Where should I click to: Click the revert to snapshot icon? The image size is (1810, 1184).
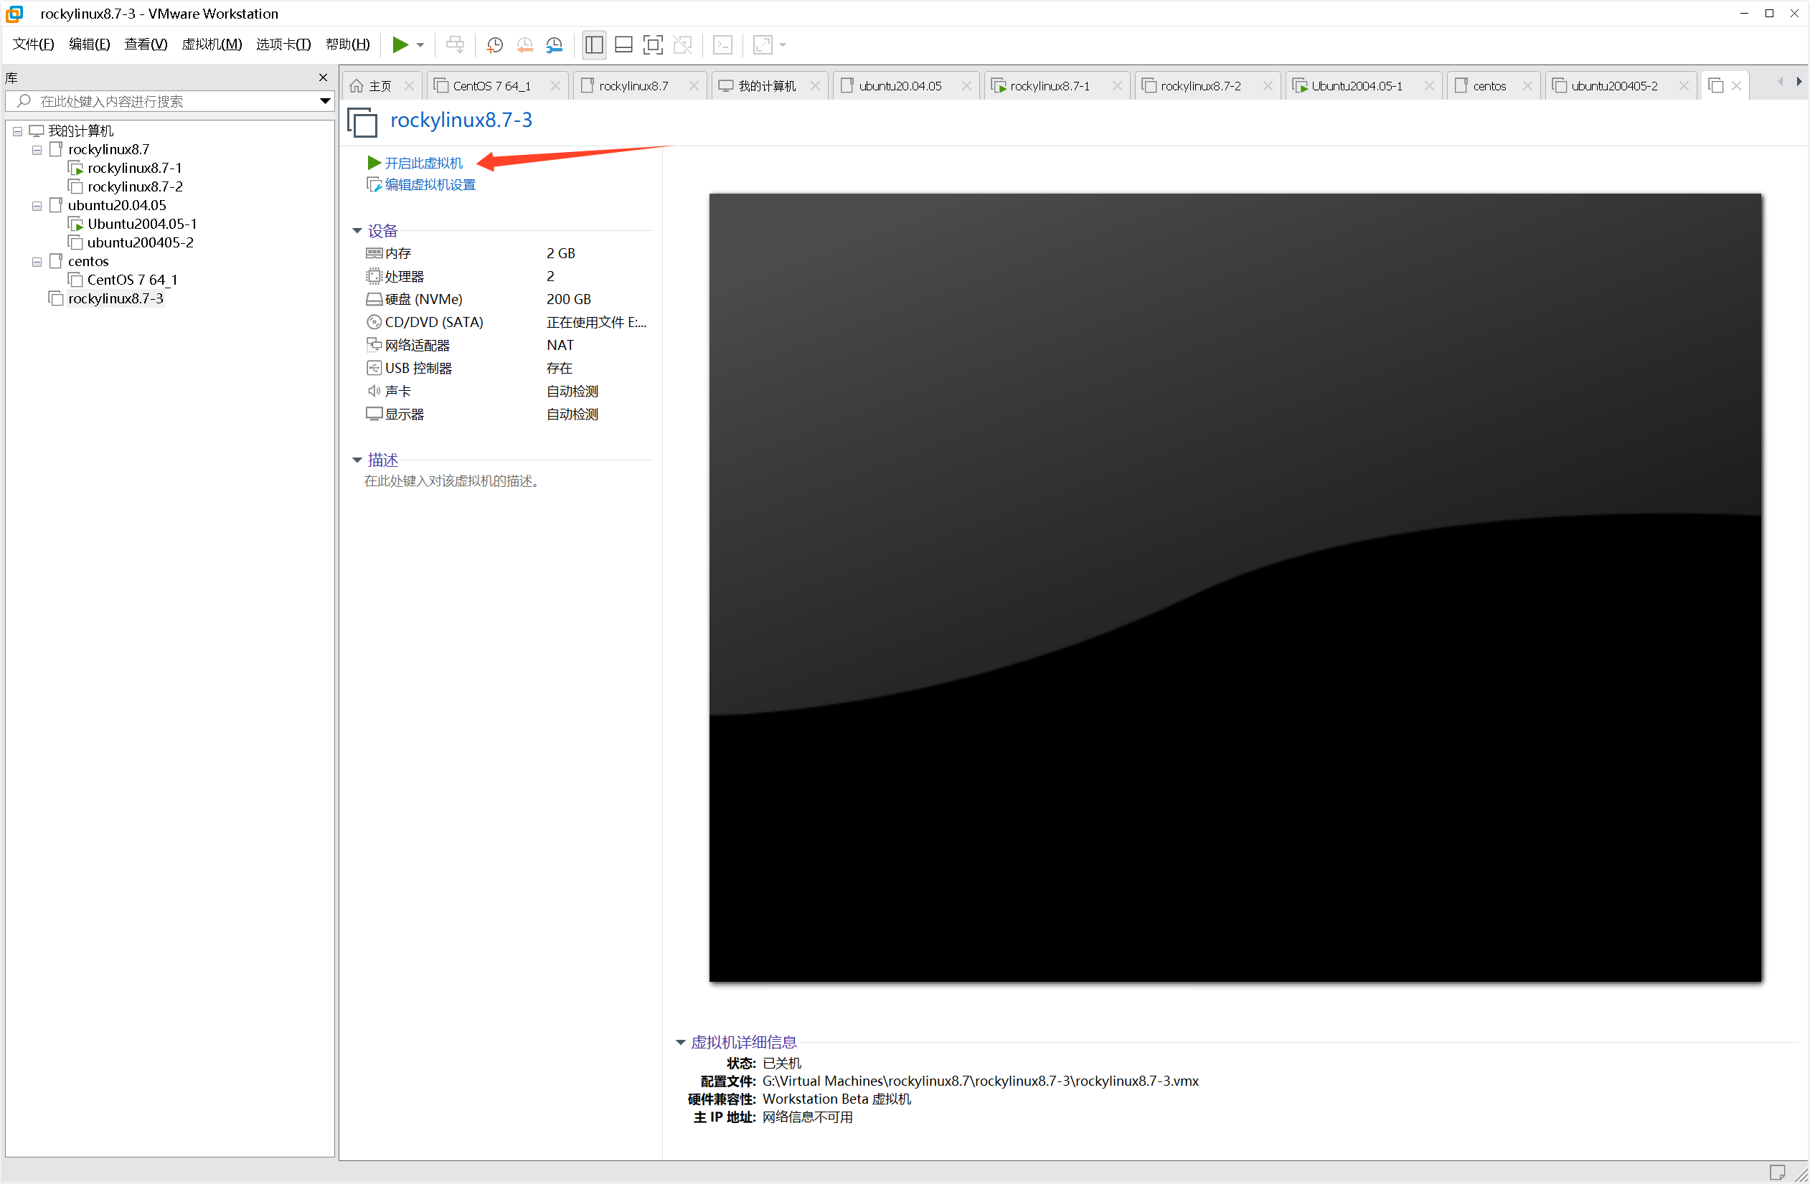(524, 45)
